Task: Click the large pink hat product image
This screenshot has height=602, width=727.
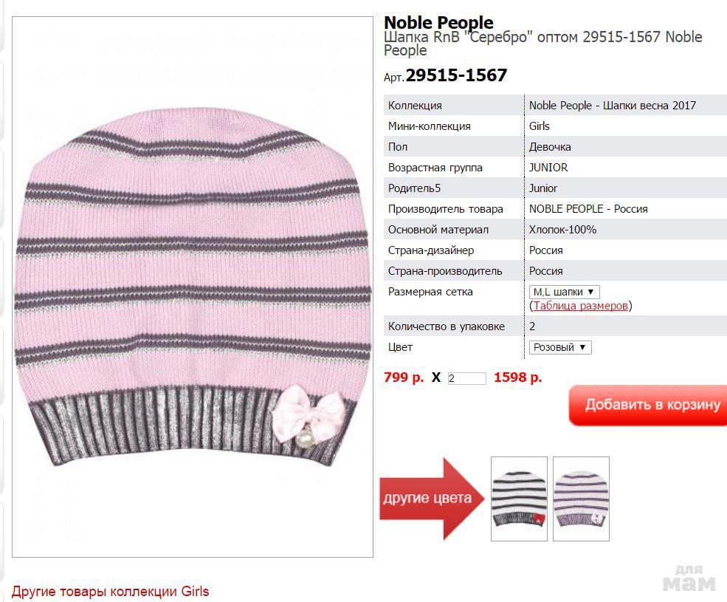Action: (193, 287)
